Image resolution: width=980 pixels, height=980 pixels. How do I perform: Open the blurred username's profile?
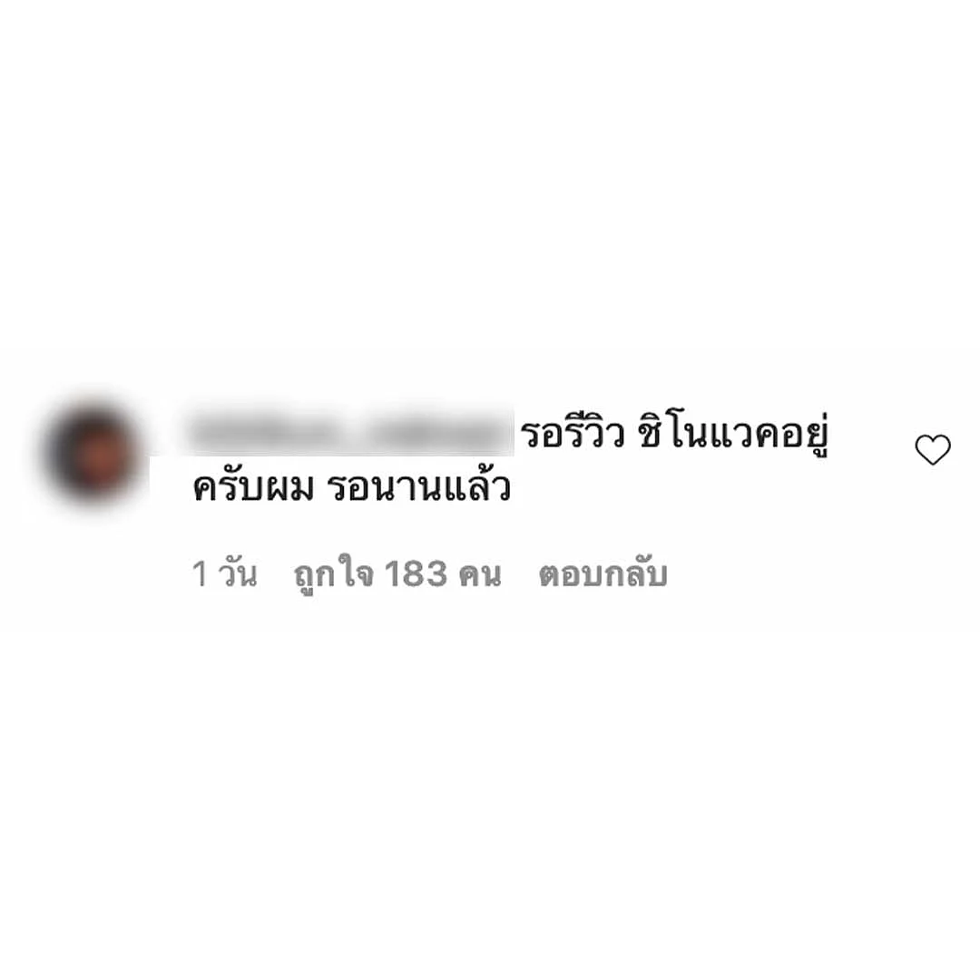(x=351, y=432)
